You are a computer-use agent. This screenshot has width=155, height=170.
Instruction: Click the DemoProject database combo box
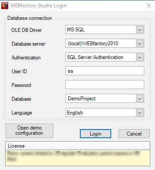[105, 99]
